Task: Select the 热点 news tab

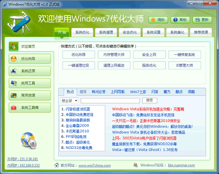Action: point(70,92)
